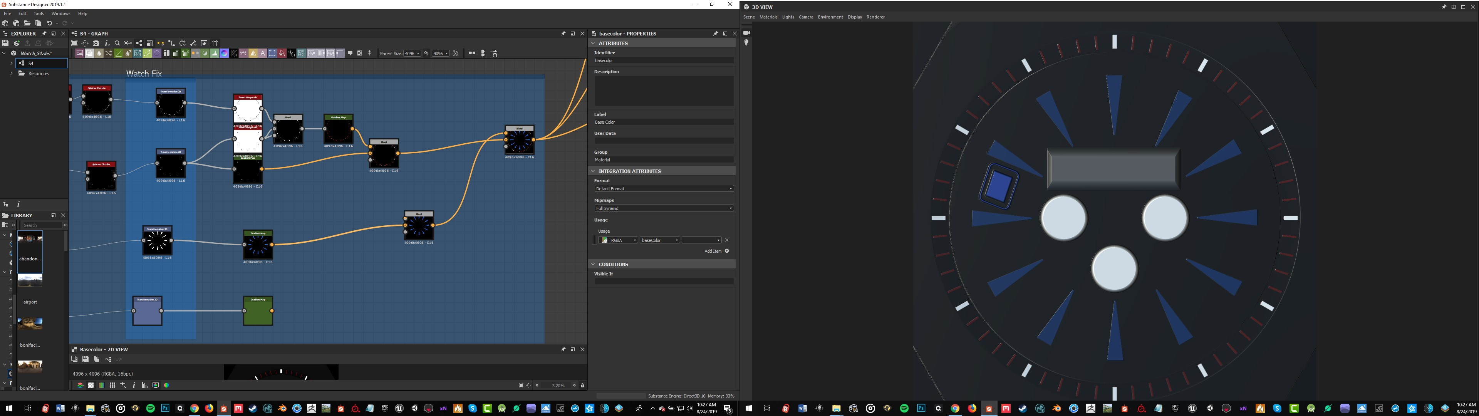Toggle the size link chain beside Parent Size

[426, 54]
